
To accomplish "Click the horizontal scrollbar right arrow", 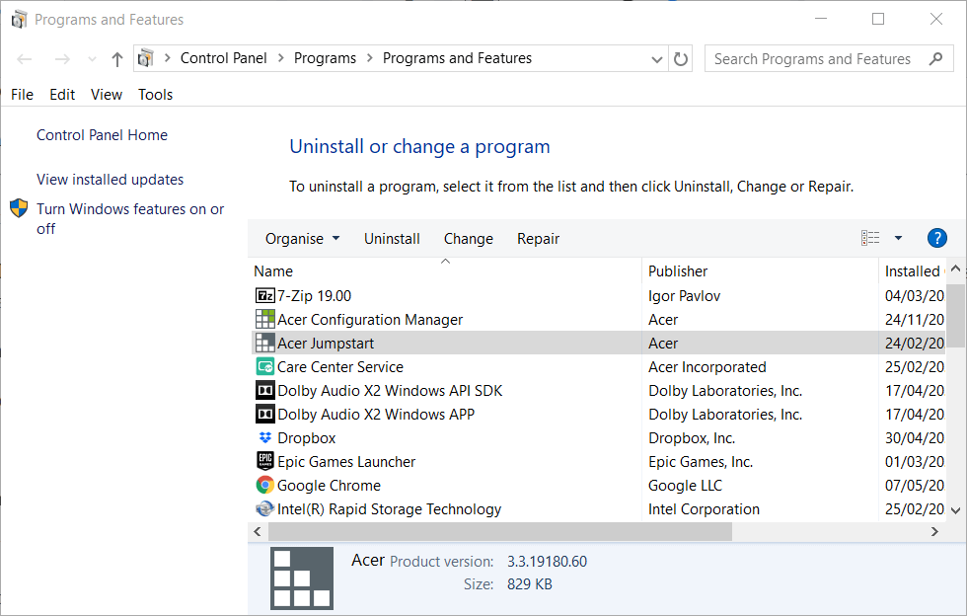I will pyautogui.click(x=934, y=531).
